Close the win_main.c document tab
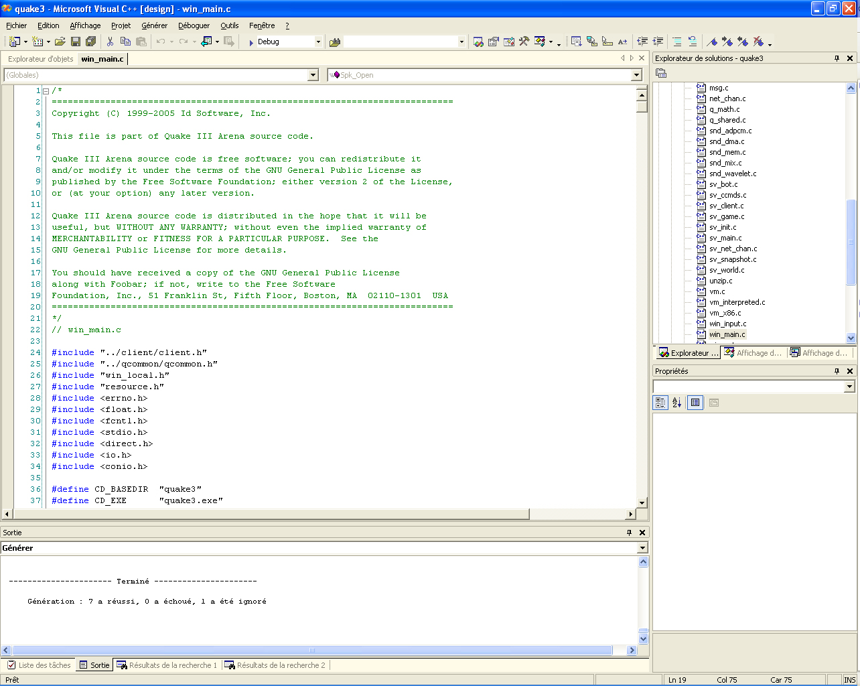This screenshot has width=860, height=686. tap(642, 58)
